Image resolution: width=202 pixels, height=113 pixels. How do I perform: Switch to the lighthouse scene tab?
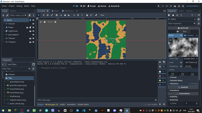[68, 11]
